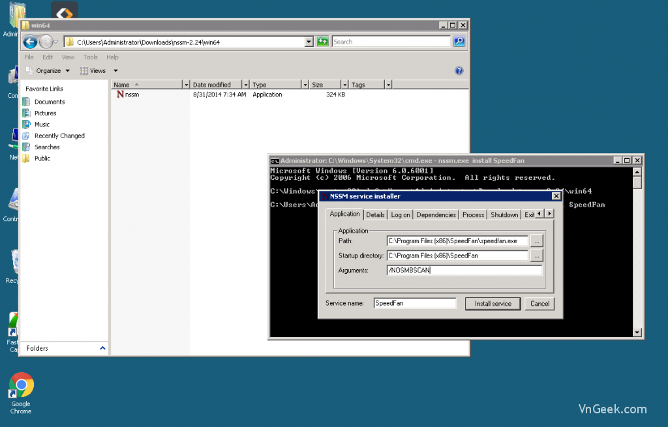Open the View menu in Explorer
The width and height of the screenshot is (668, 427).
[68, 57]
